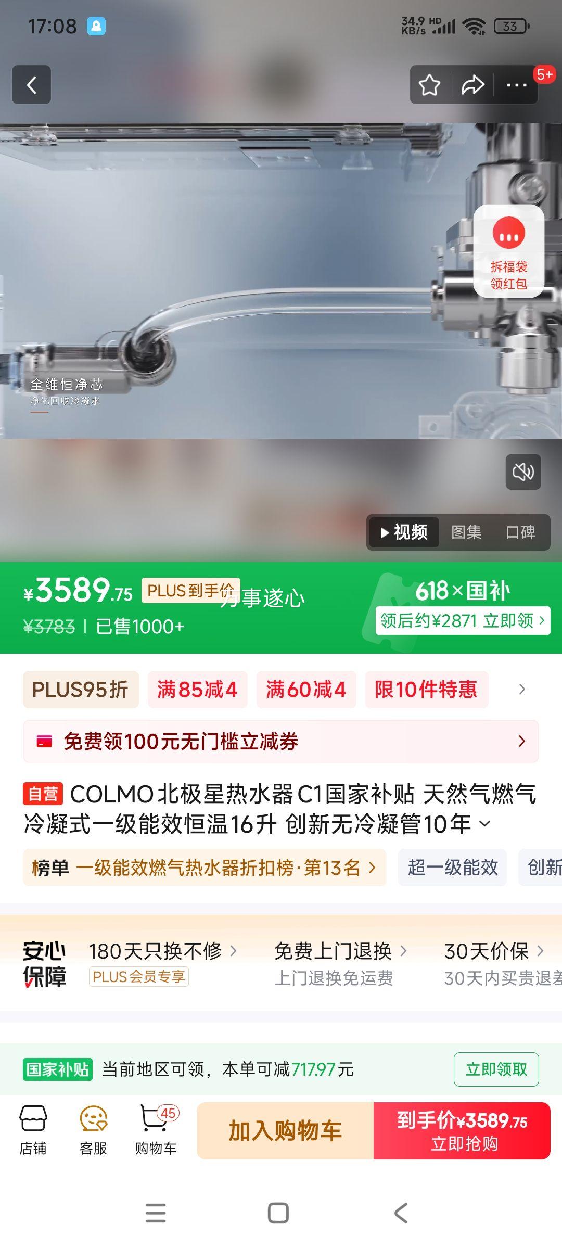Open the 店铺 store icon
The image size is (562, 1249).
click(x=33, y=1130)
